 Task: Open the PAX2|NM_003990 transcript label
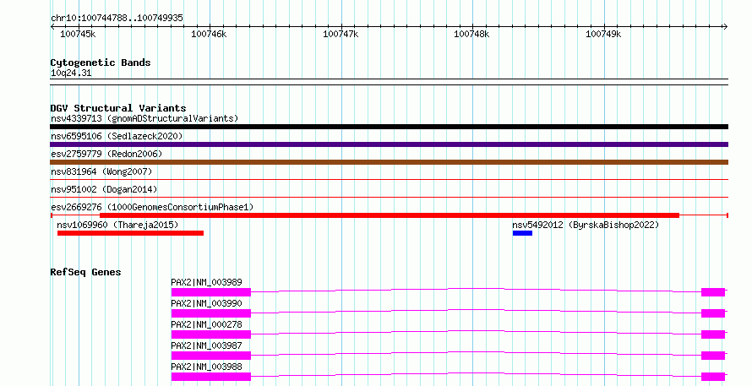[206, 303]
